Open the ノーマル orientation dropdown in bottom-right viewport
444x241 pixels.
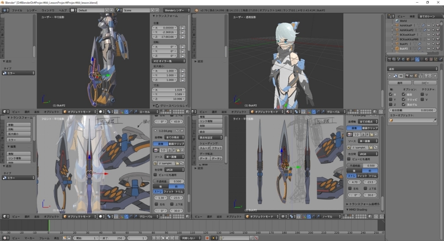pyautogui.click(x=331, y=216)
